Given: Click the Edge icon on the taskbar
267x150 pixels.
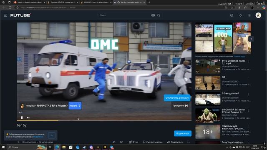Looking at the screenshot, I should (x=57, y=147).
